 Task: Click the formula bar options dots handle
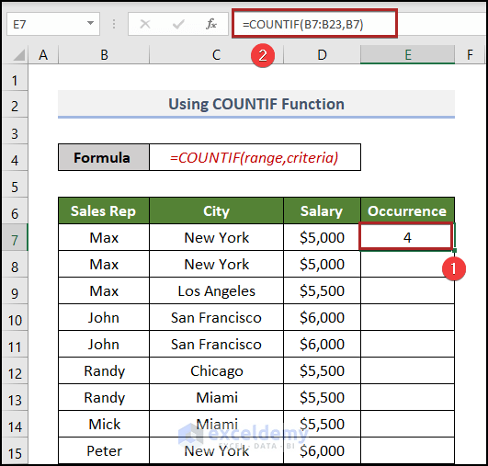pyautogui.click(x=114, y=24)
